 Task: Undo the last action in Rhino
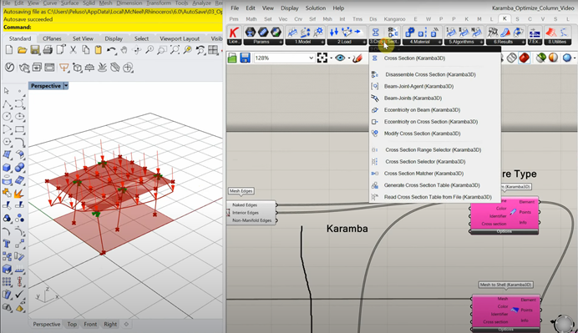pyautogui.click(x=111, y=50)
